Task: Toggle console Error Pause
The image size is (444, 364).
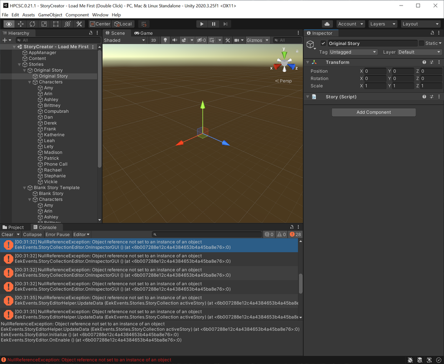Action: [x=57, y=235]
